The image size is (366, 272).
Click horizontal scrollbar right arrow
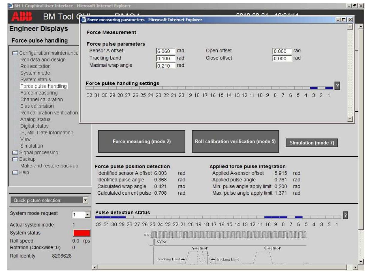pos(356,267)
